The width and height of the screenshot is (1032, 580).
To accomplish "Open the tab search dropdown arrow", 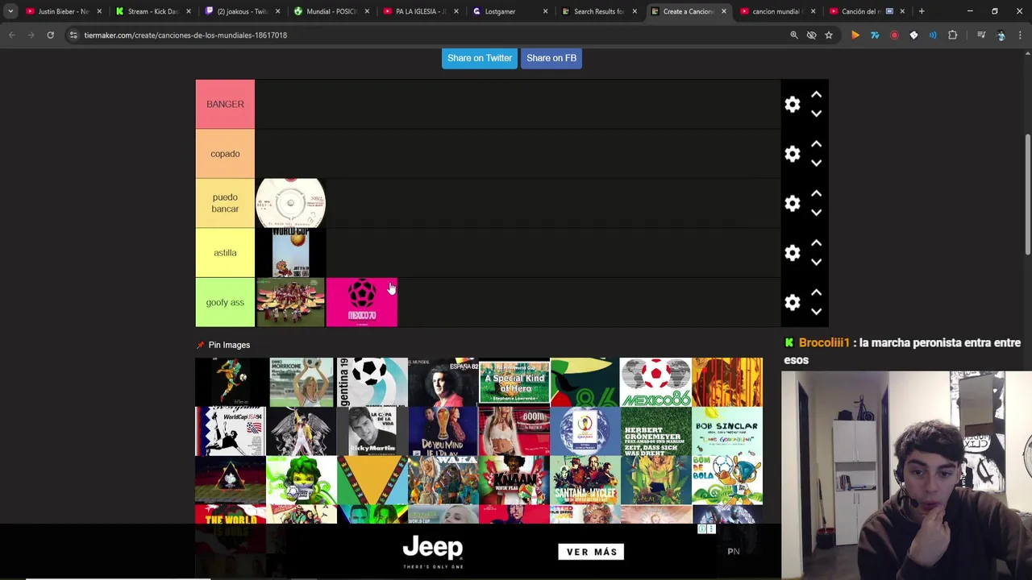I will pyautogui.click(x=10, y=11).
